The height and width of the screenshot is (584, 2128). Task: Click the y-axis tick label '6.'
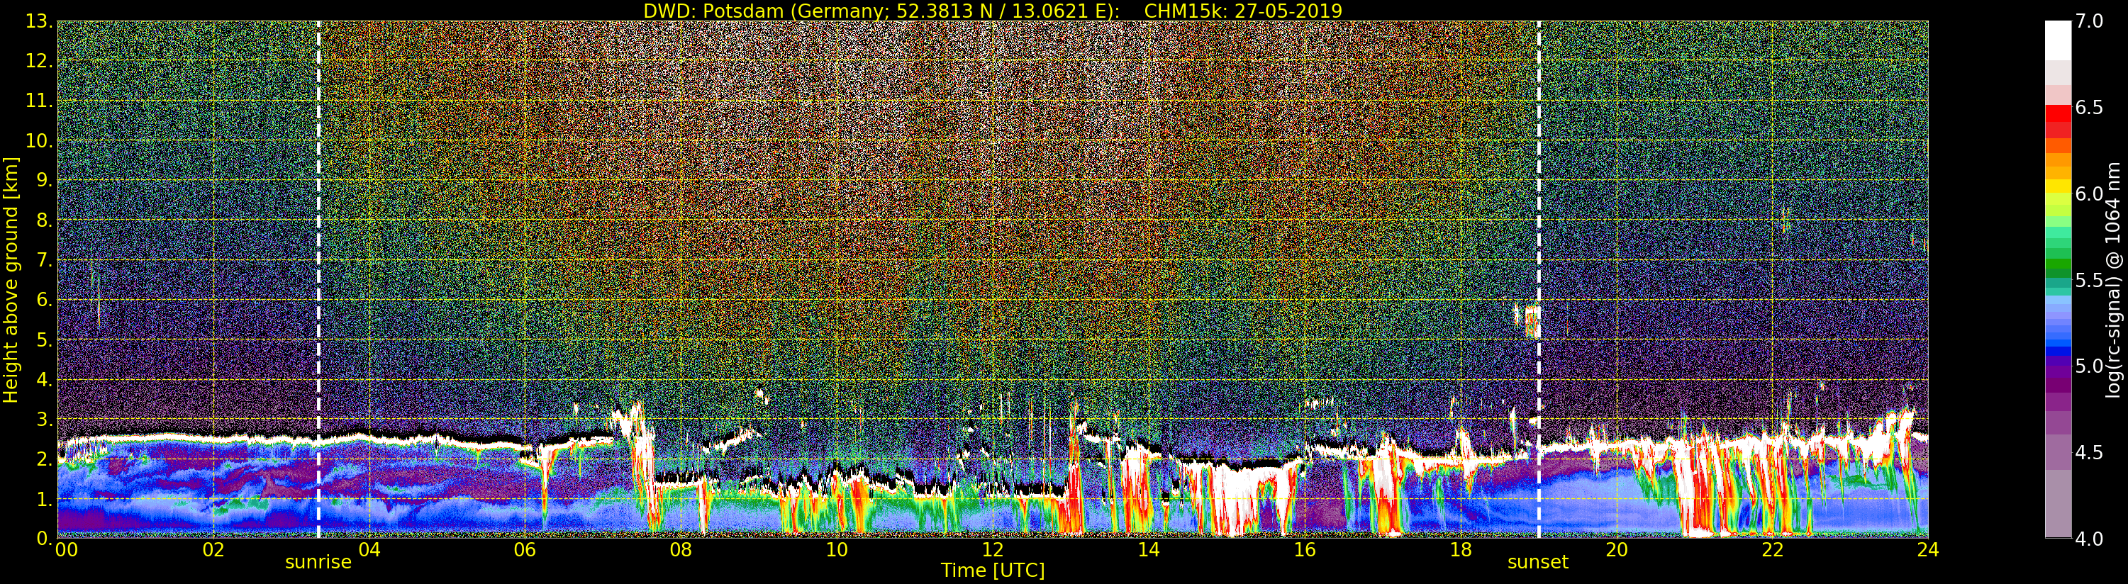coord(45,300)
